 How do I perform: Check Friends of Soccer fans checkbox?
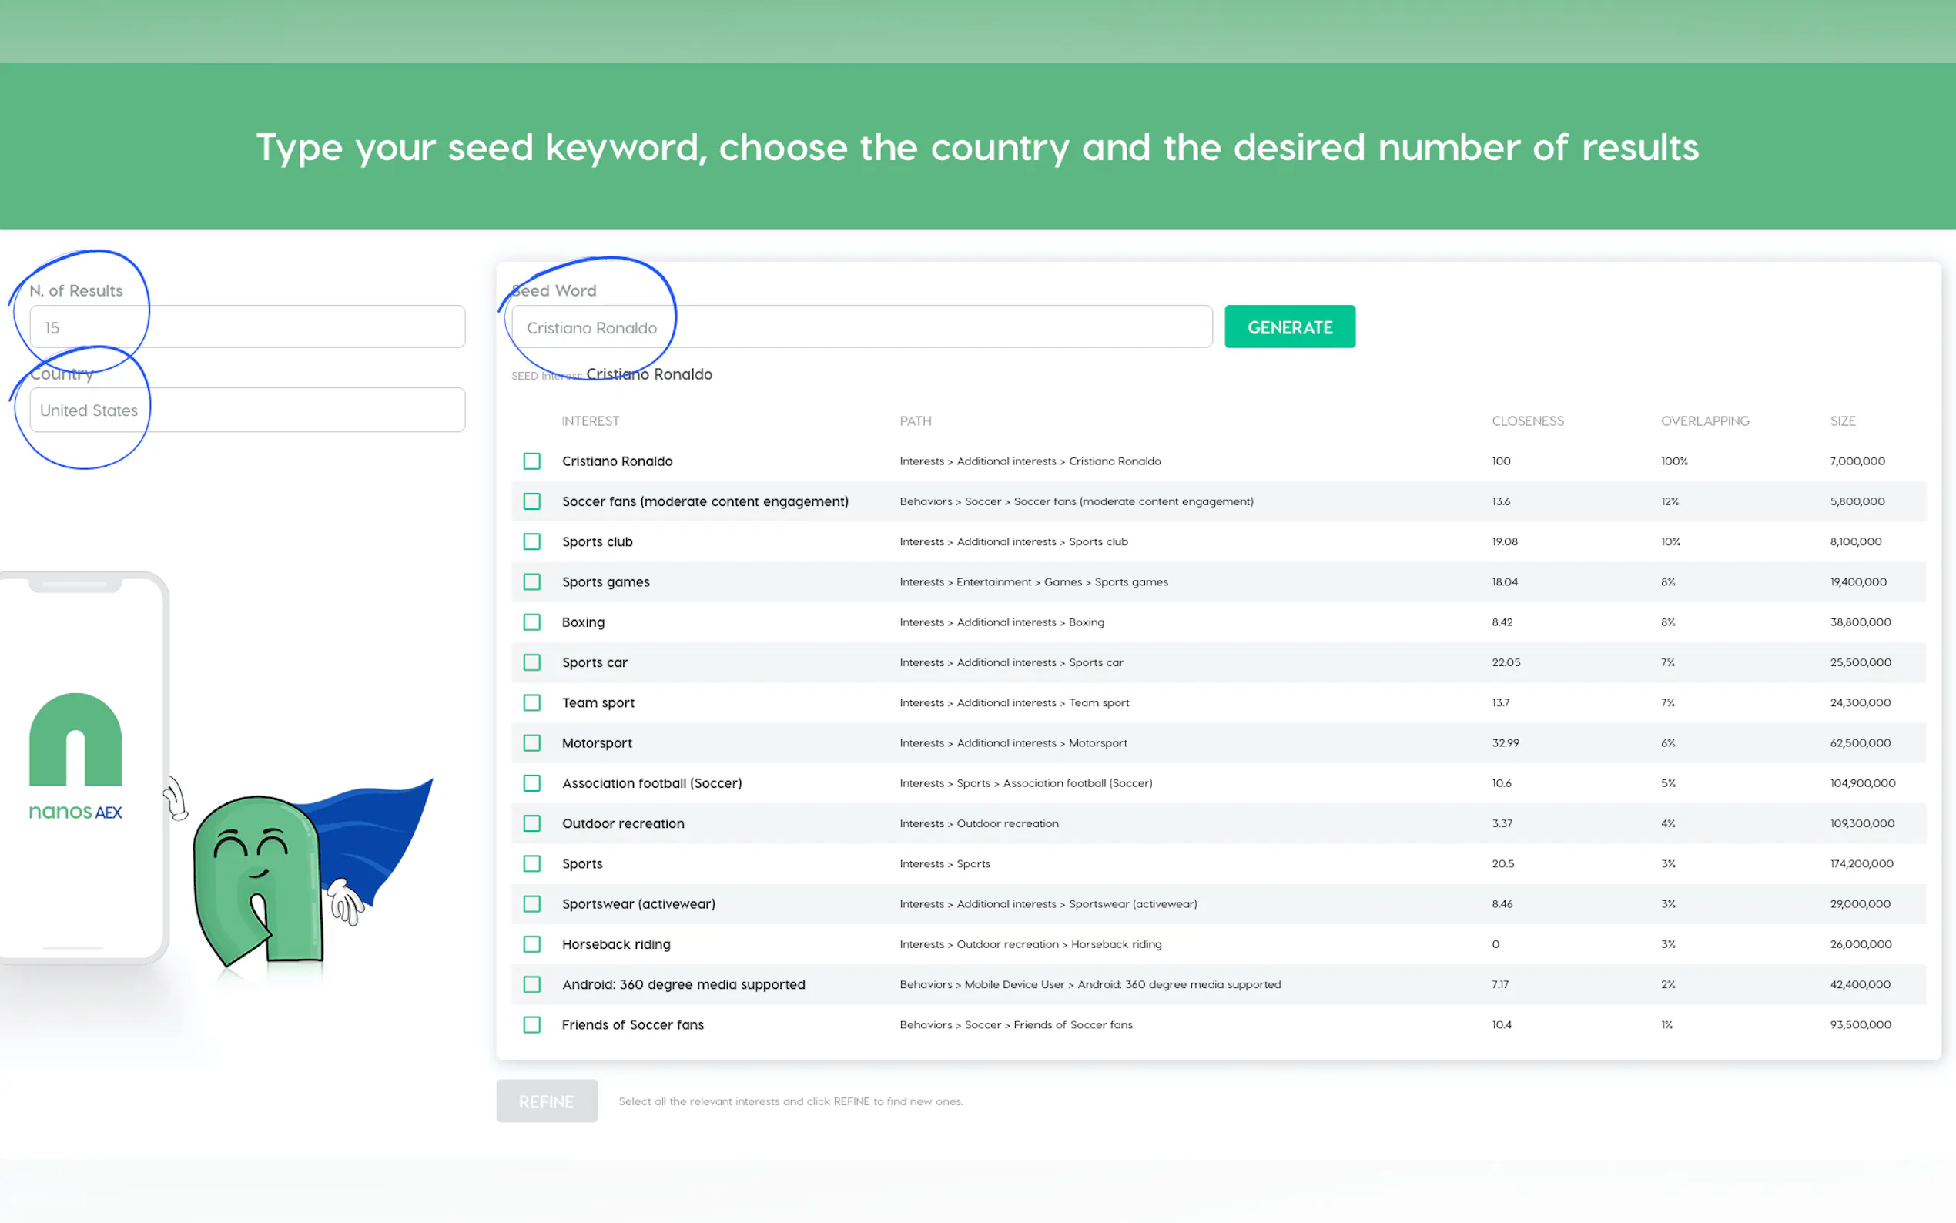point(531,1025)
